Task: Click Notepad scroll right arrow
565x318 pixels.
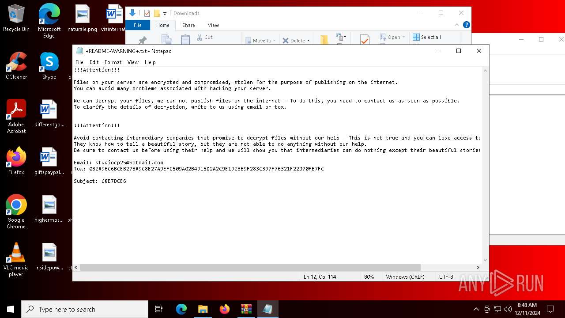Action: [x=478, y=267]
